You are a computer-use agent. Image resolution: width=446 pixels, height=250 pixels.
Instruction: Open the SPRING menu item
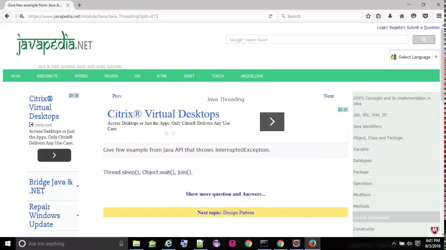[81, 76]
